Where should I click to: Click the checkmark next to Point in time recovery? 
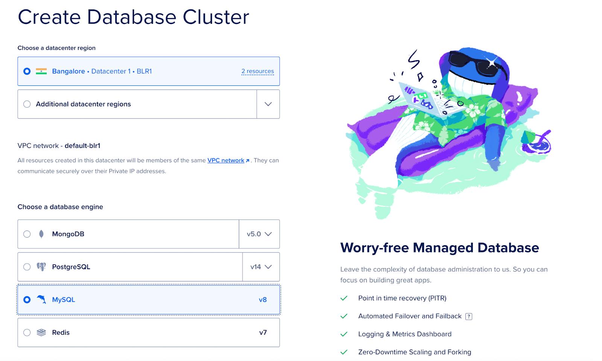[344, 298]
